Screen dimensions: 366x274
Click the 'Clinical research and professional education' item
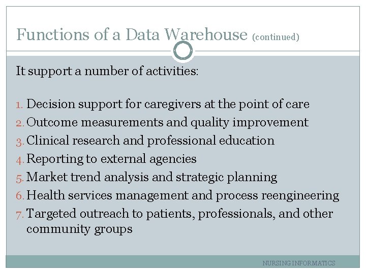150,141
